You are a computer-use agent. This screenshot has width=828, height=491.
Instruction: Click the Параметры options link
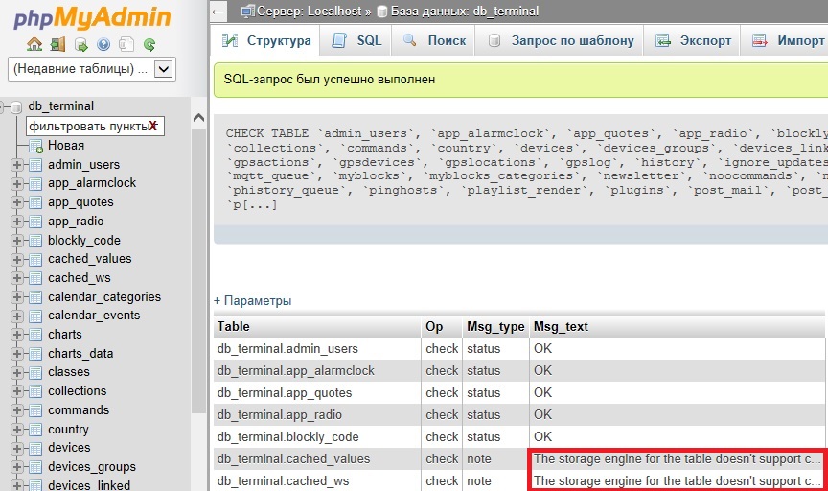click(252, 300)
